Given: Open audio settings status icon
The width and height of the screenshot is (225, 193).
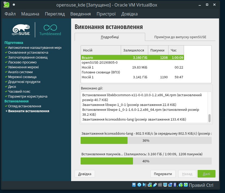Looking at the screenshot, I should [144, 185].
